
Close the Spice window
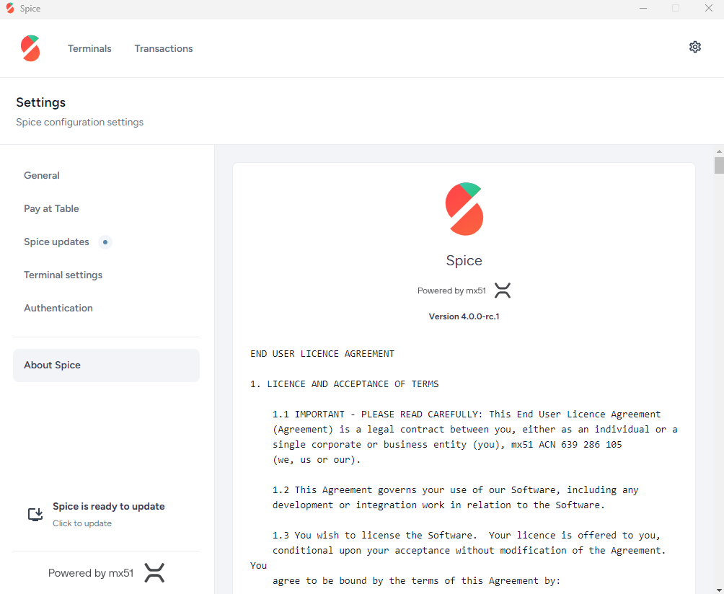point(709,9)
